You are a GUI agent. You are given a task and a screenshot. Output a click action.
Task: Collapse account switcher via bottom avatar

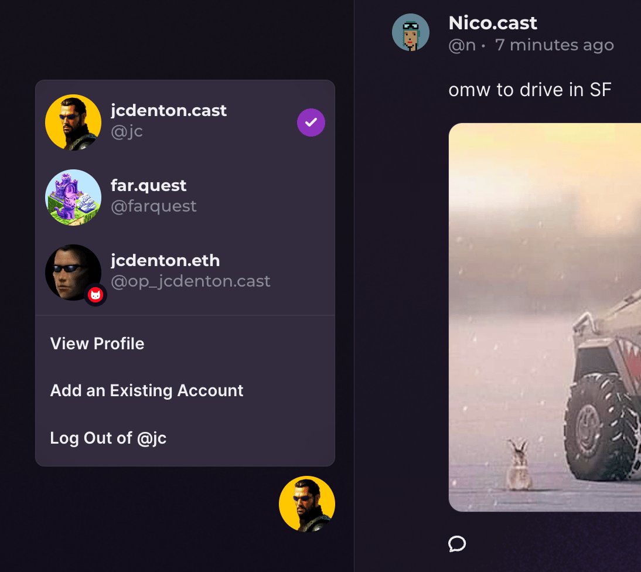(307, 504)
